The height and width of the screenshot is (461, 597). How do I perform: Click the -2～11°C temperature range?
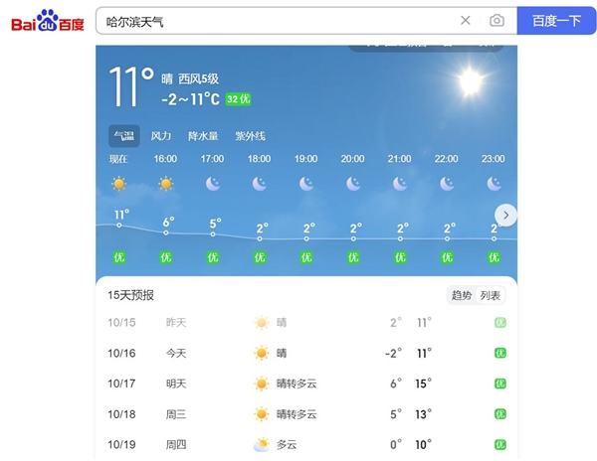coord(190,99)
